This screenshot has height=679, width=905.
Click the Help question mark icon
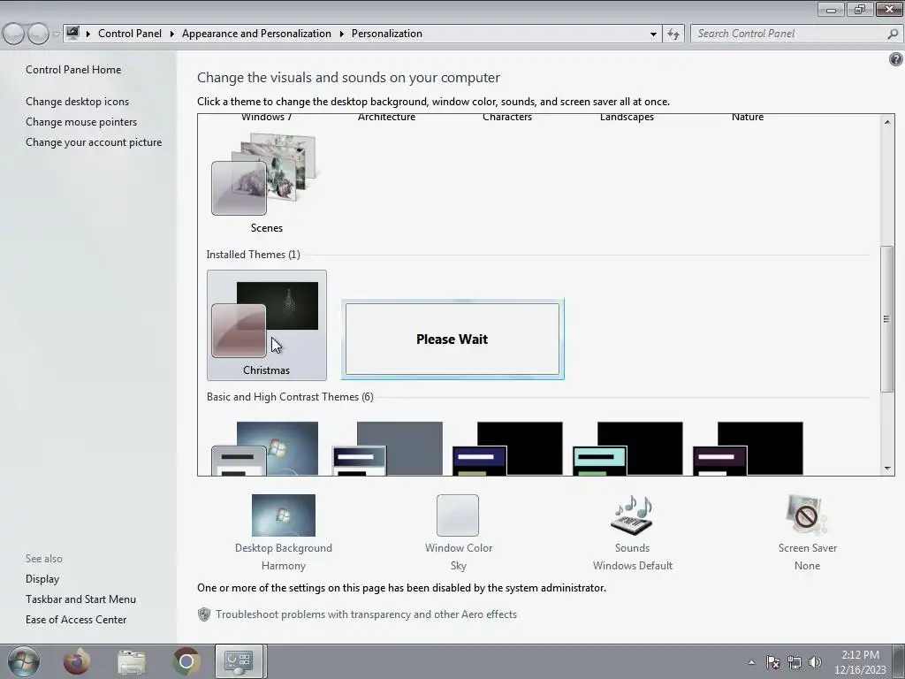pyautogui.click(x=896, y=59)
